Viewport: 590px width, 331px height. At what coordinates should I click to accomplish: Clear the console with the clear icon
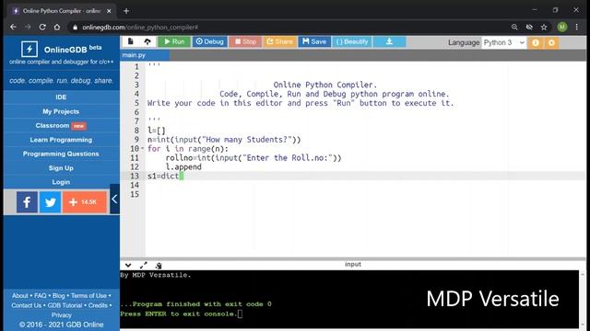(x=159, y=266)
